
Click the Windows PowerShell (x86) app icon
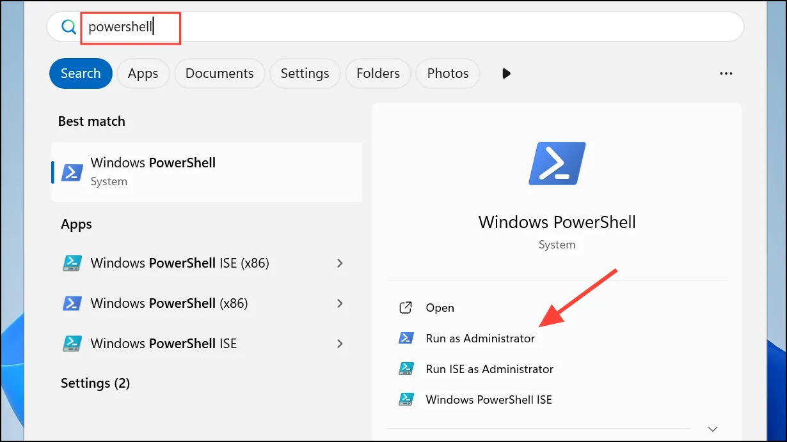72,303
